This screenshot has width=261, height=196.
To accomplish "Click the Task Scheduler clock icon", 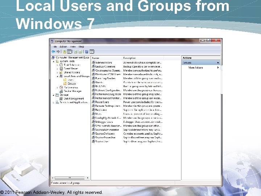I will tap(61, 65).
